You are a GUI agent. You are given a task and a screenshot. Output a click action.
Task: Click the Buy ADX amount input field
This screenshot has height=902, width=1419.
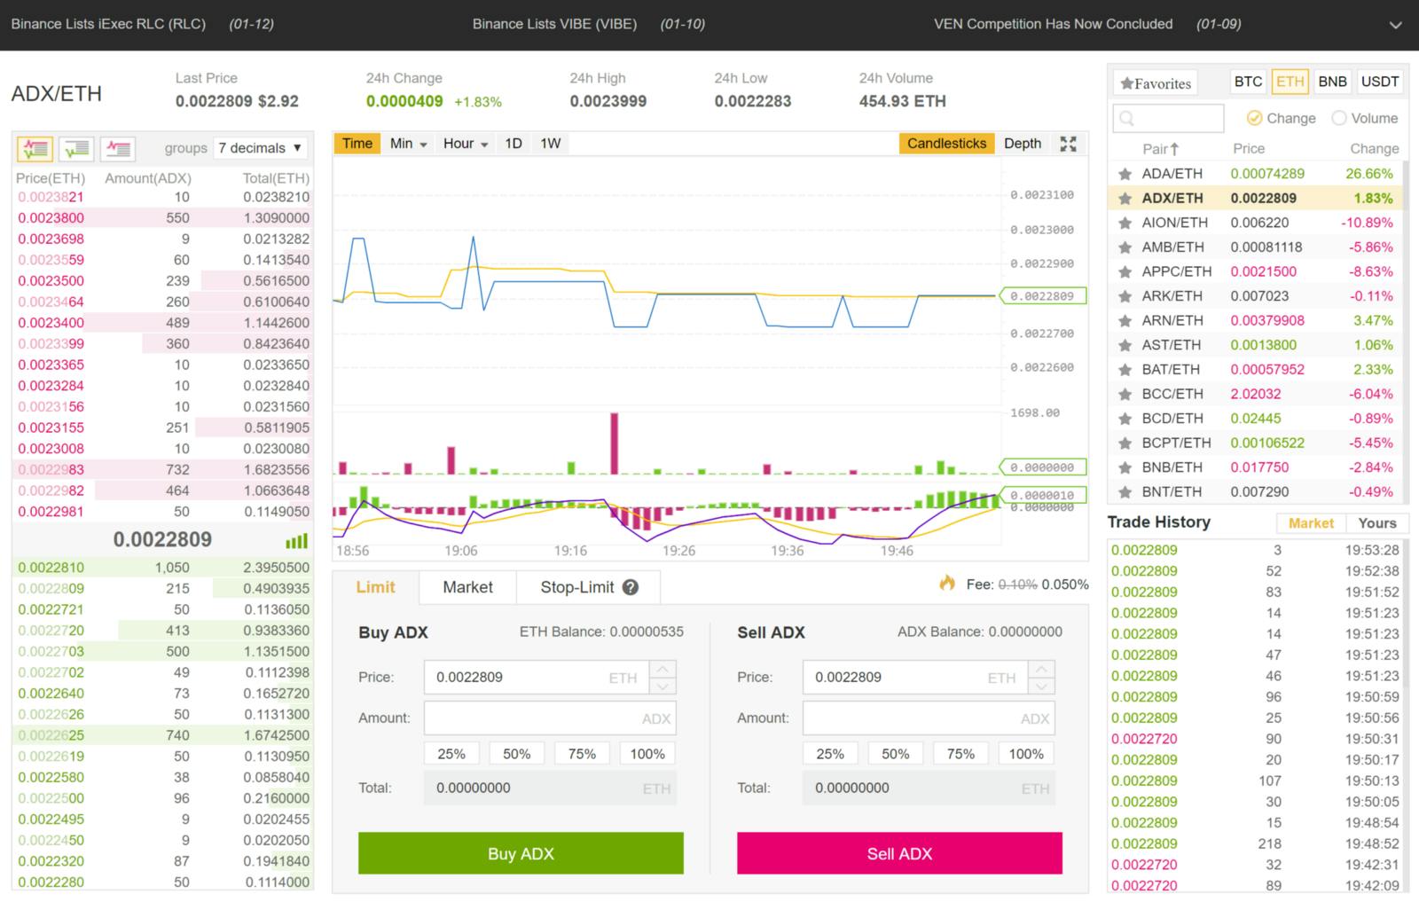point(550,718)
